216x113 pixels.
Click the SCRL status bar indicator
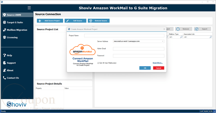click(x=211, y=111)
